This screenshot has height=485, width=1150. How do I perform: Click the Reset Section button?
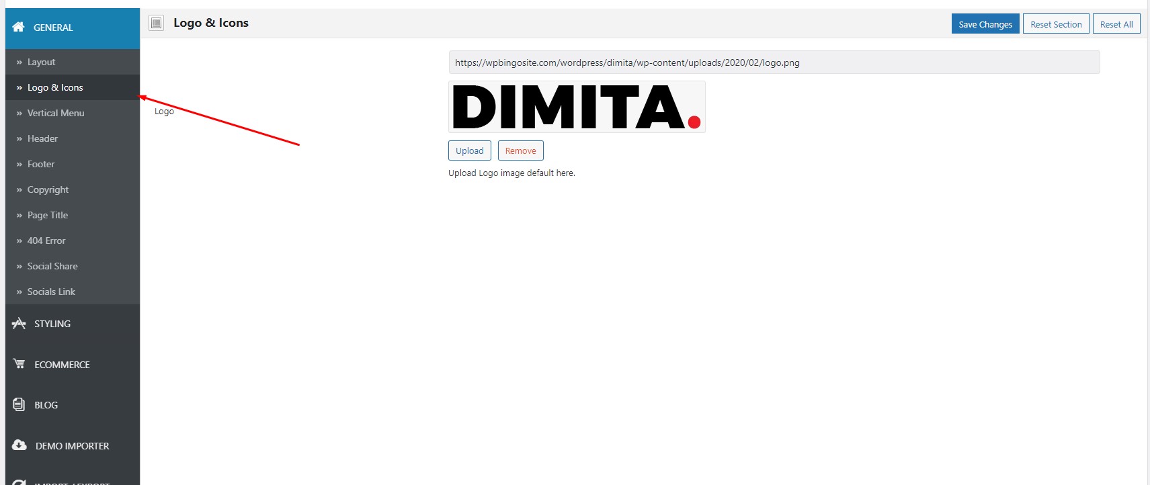point(1056,24)
